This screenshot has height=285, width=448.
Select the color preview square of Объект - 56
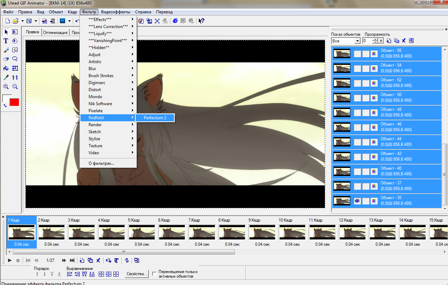pyautogui.click(x=374, y=54)
